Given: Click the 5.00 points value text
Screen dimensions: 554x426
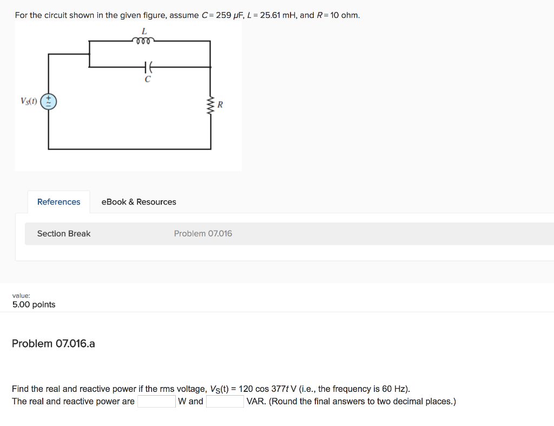Looking at the screenshot, I should 34,304.
